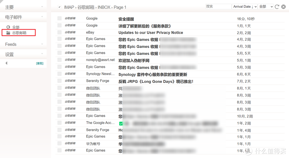Tick the Synology Newsletter row checkbox
The image size is (289, 158).
pyautogui.click(x=59, y=74)
